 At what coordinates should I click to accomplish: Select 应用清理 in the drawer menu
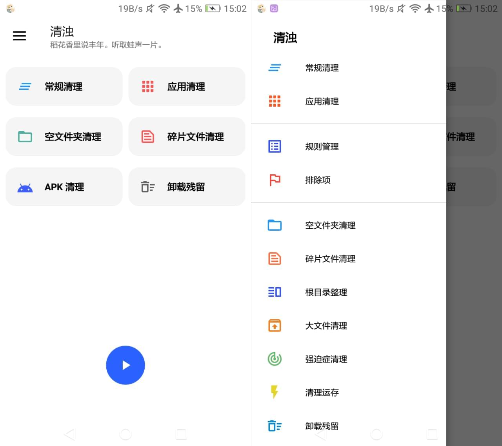(x=349, y=101)
